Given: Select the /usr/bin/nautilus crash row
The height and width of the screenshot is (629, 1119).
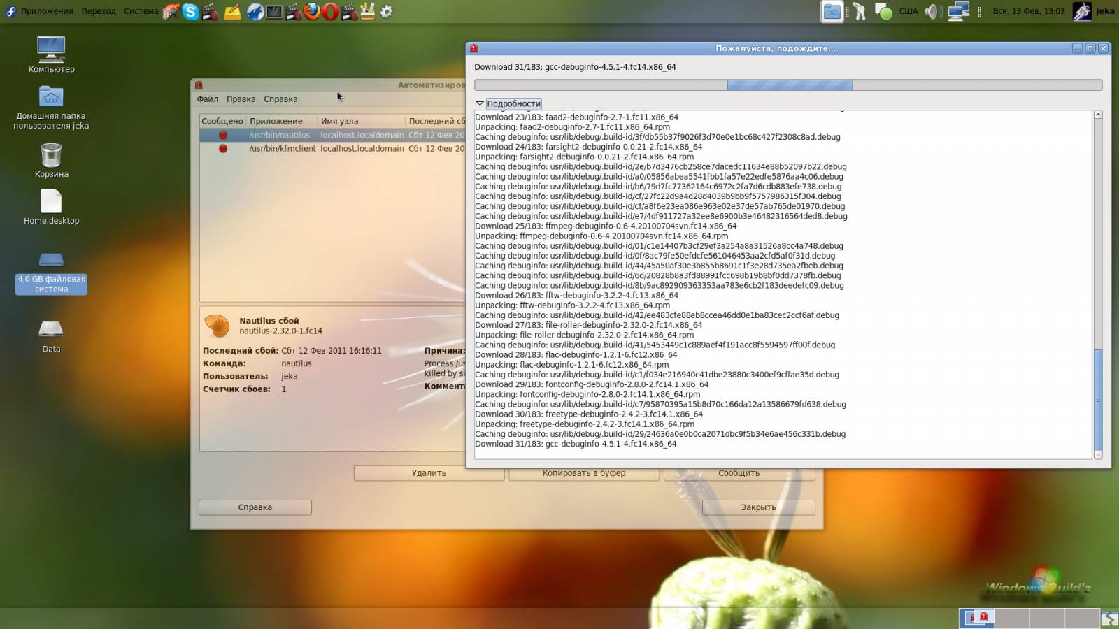Looking at the screenshot, I should pyautogui.click(x=333, y=135).
